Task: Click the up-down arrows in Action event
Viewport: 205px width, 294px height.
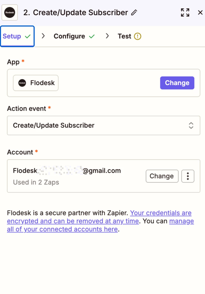Action: (191, 125)
